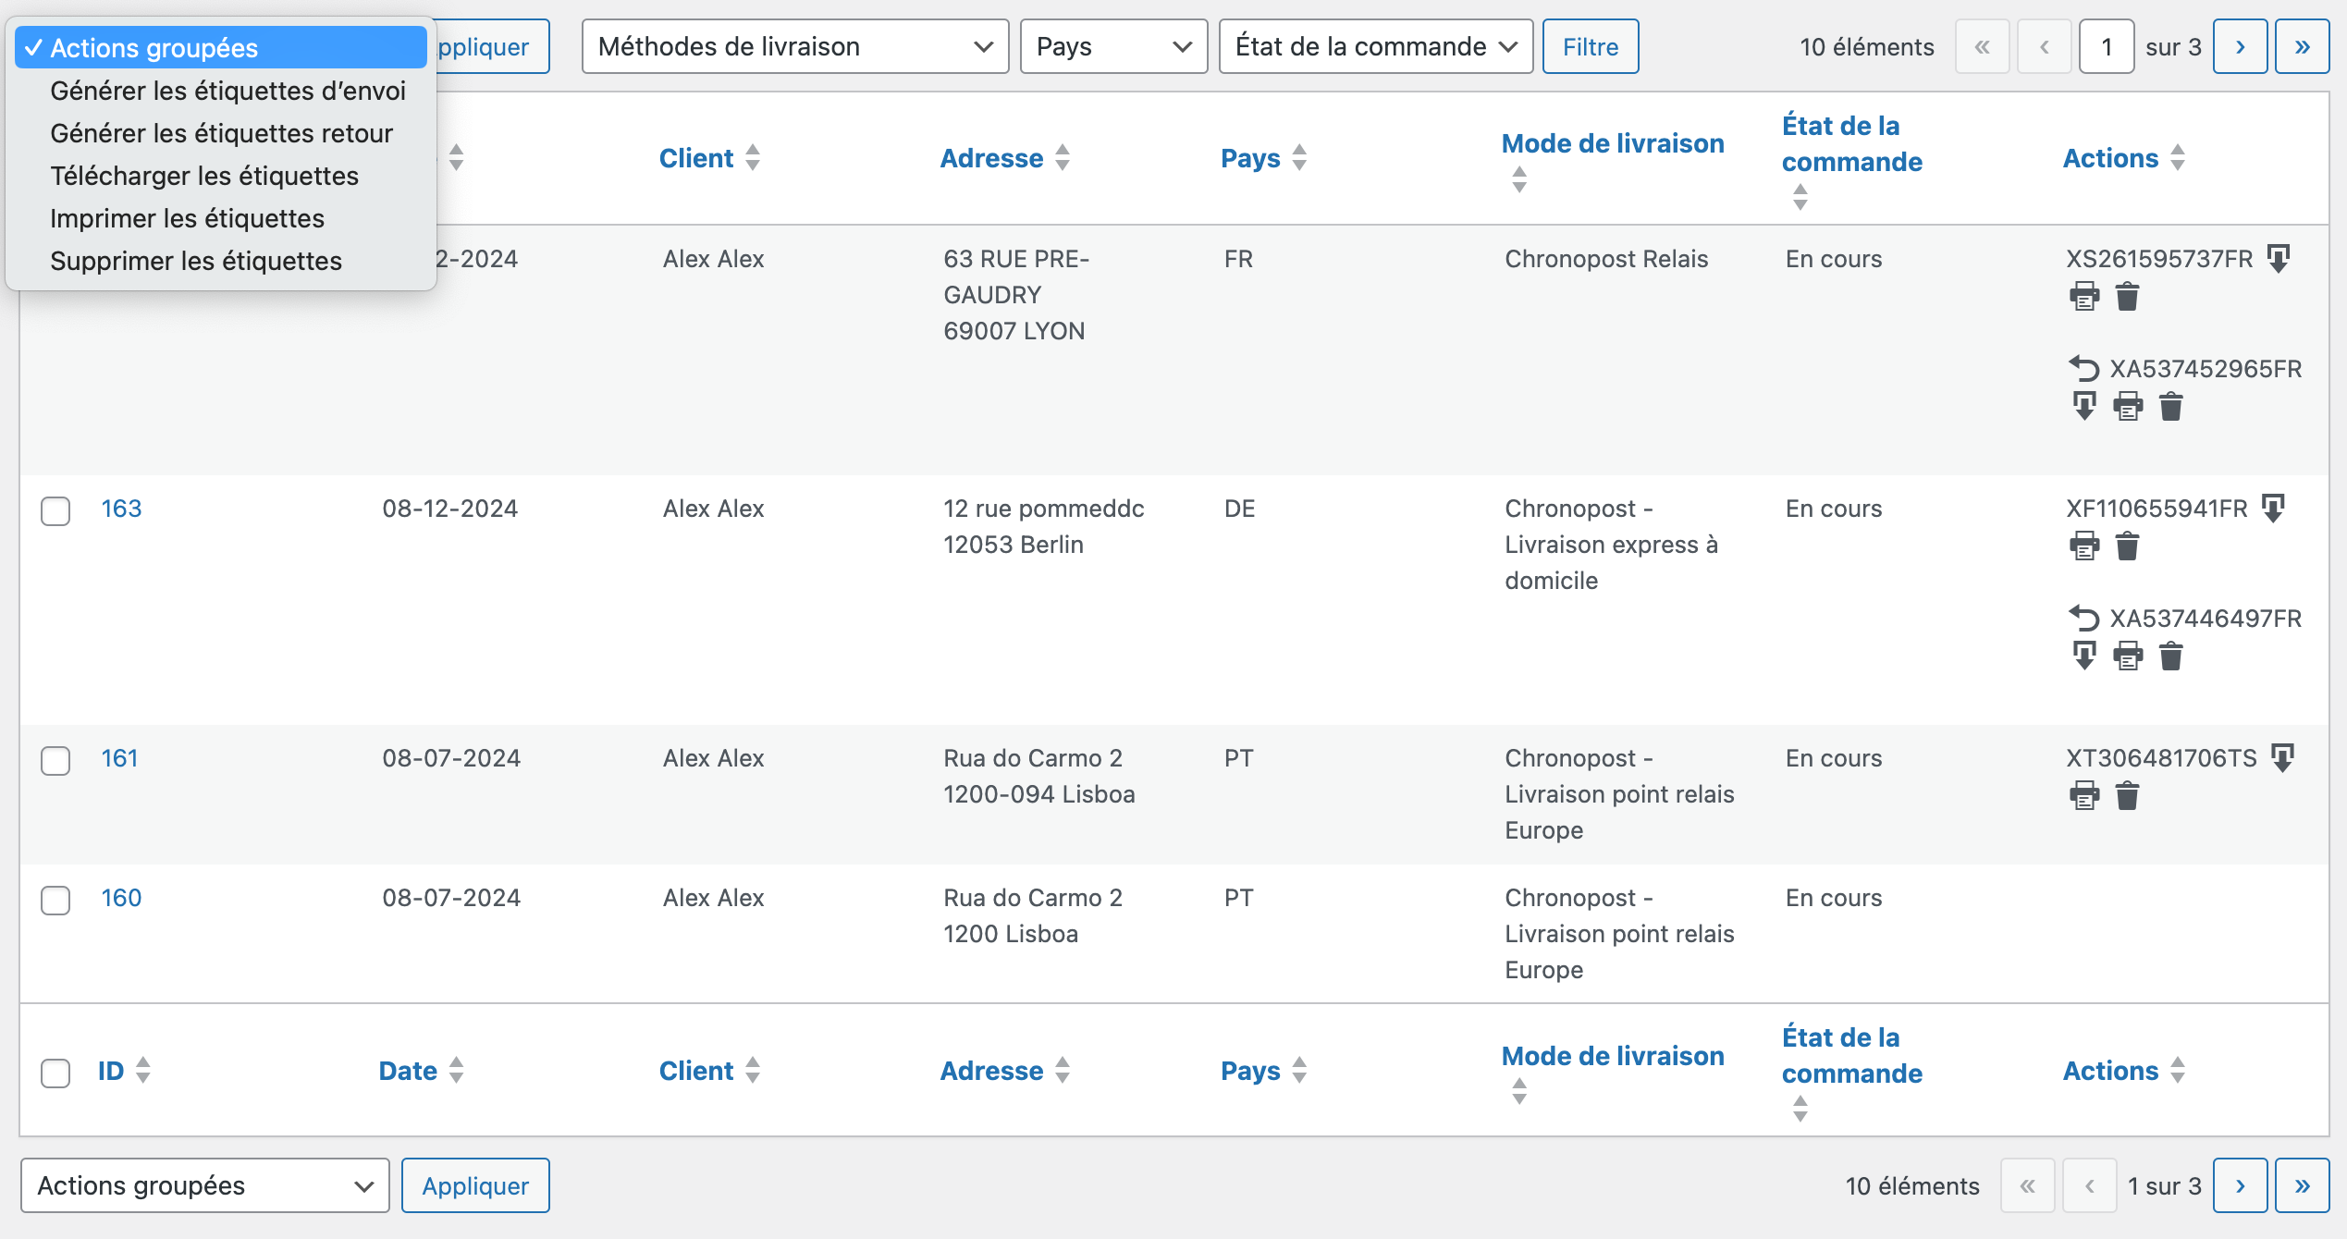Print label XS261595737FR with the printer icon
This screenshot has height=1239, width=2347.
click(x=2084, y=297)
